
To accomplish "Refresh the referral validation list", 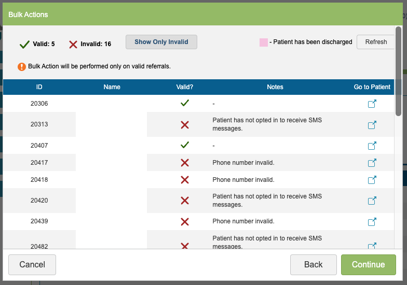I will coord(376,42).
